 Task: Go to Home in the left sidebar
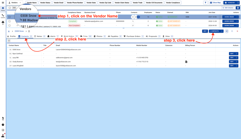click(x=3, y=9)
